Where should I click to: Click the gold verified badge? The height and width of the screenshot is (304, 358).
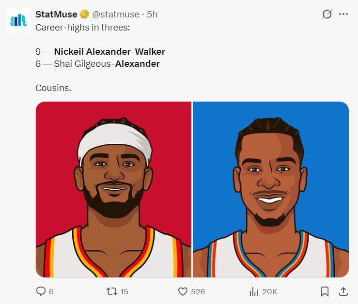(x=85, y=15)
